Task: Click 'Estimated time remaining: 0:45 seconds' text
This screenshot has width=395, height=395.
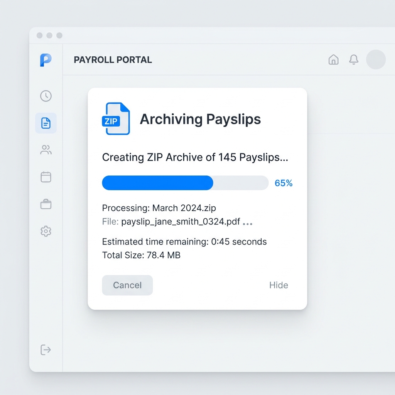Action: click(x=184, y=242)
